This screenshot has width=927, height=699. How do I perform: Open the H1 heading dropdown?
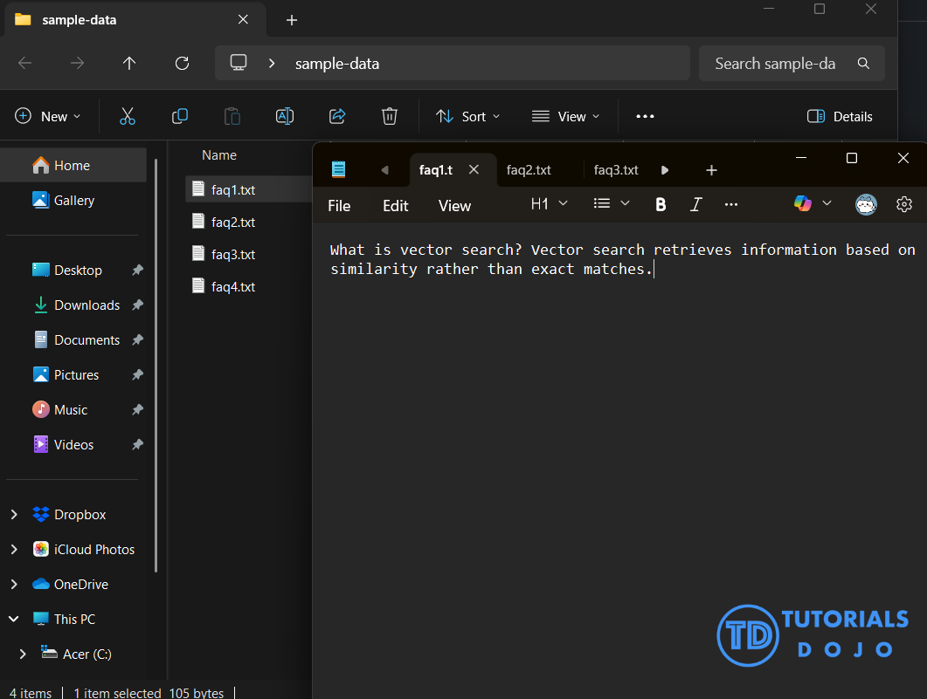(550, 203)
